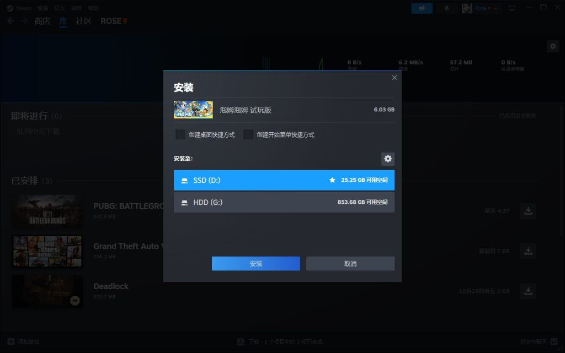This screenshot has height=353, width=565.
Task: Open the Grand Theft Auto V thumbnail
Action: pos(47,251)
